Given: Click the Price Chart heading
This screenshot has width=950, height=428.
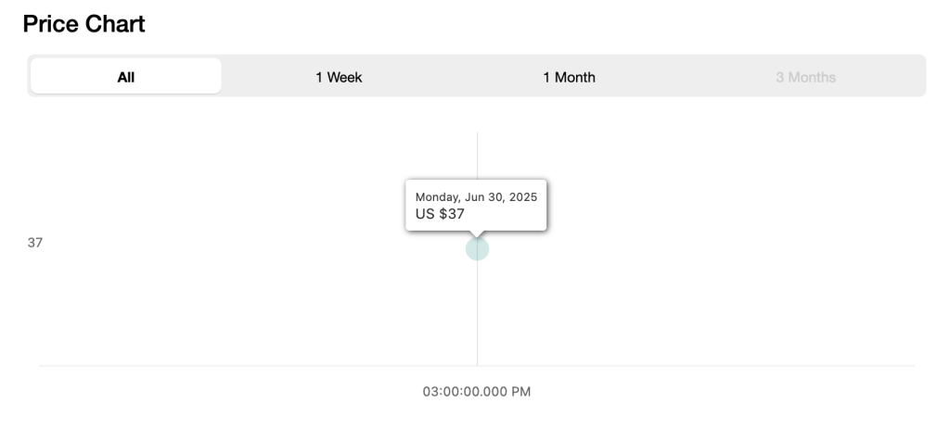Looking at the screenshot, I should (x=84, y=24).
